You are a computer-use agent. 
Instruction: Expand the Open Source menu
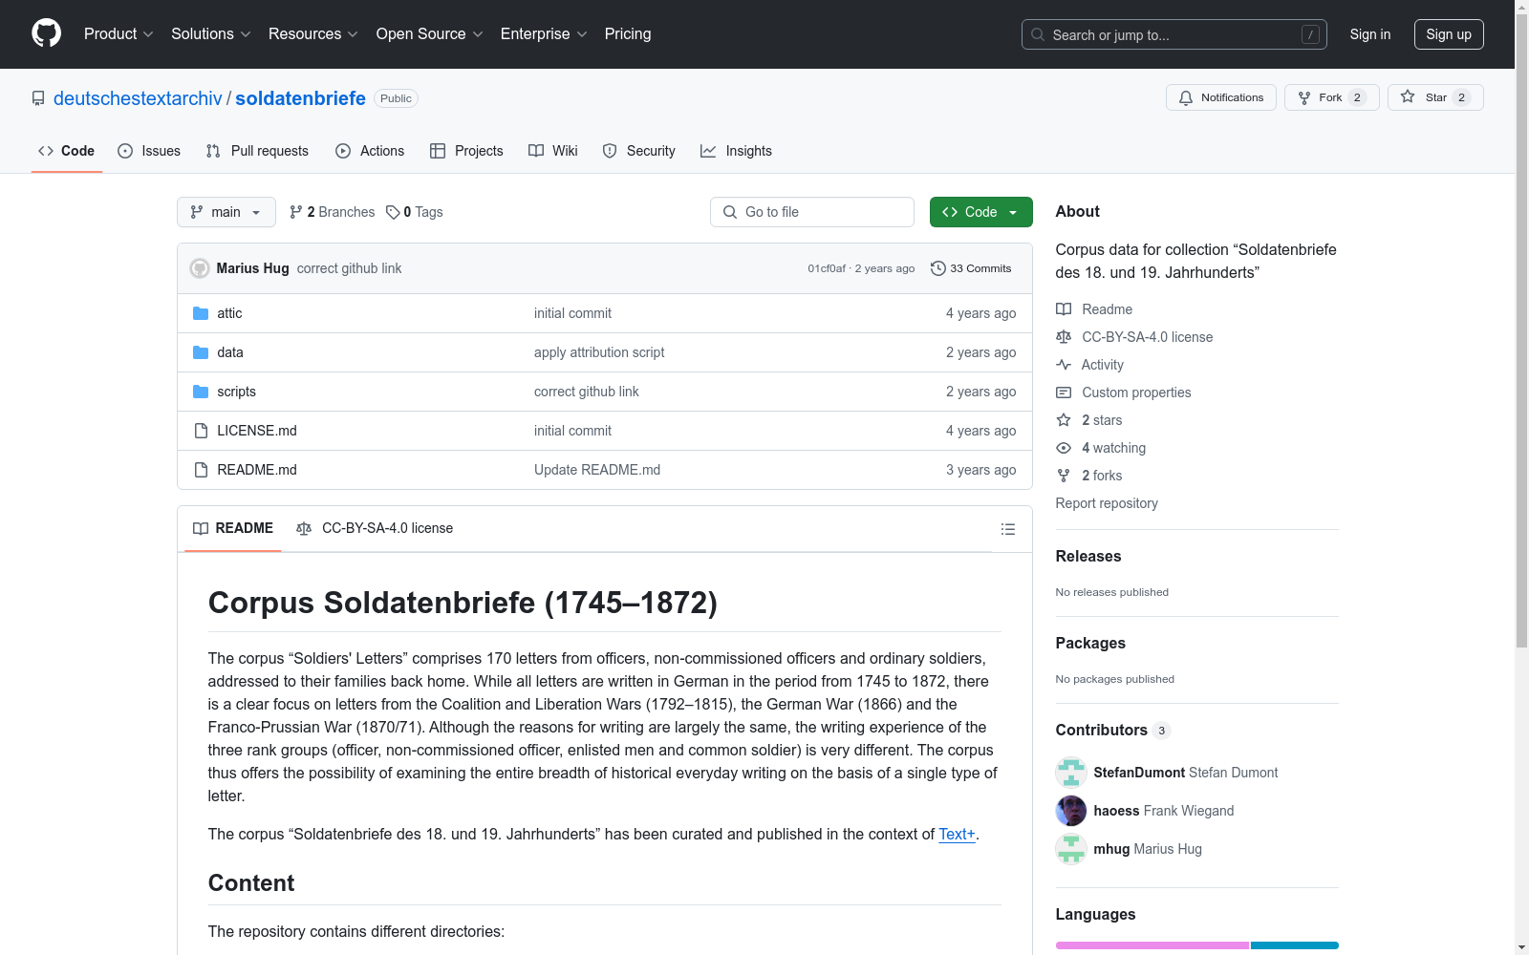[430, 34]
